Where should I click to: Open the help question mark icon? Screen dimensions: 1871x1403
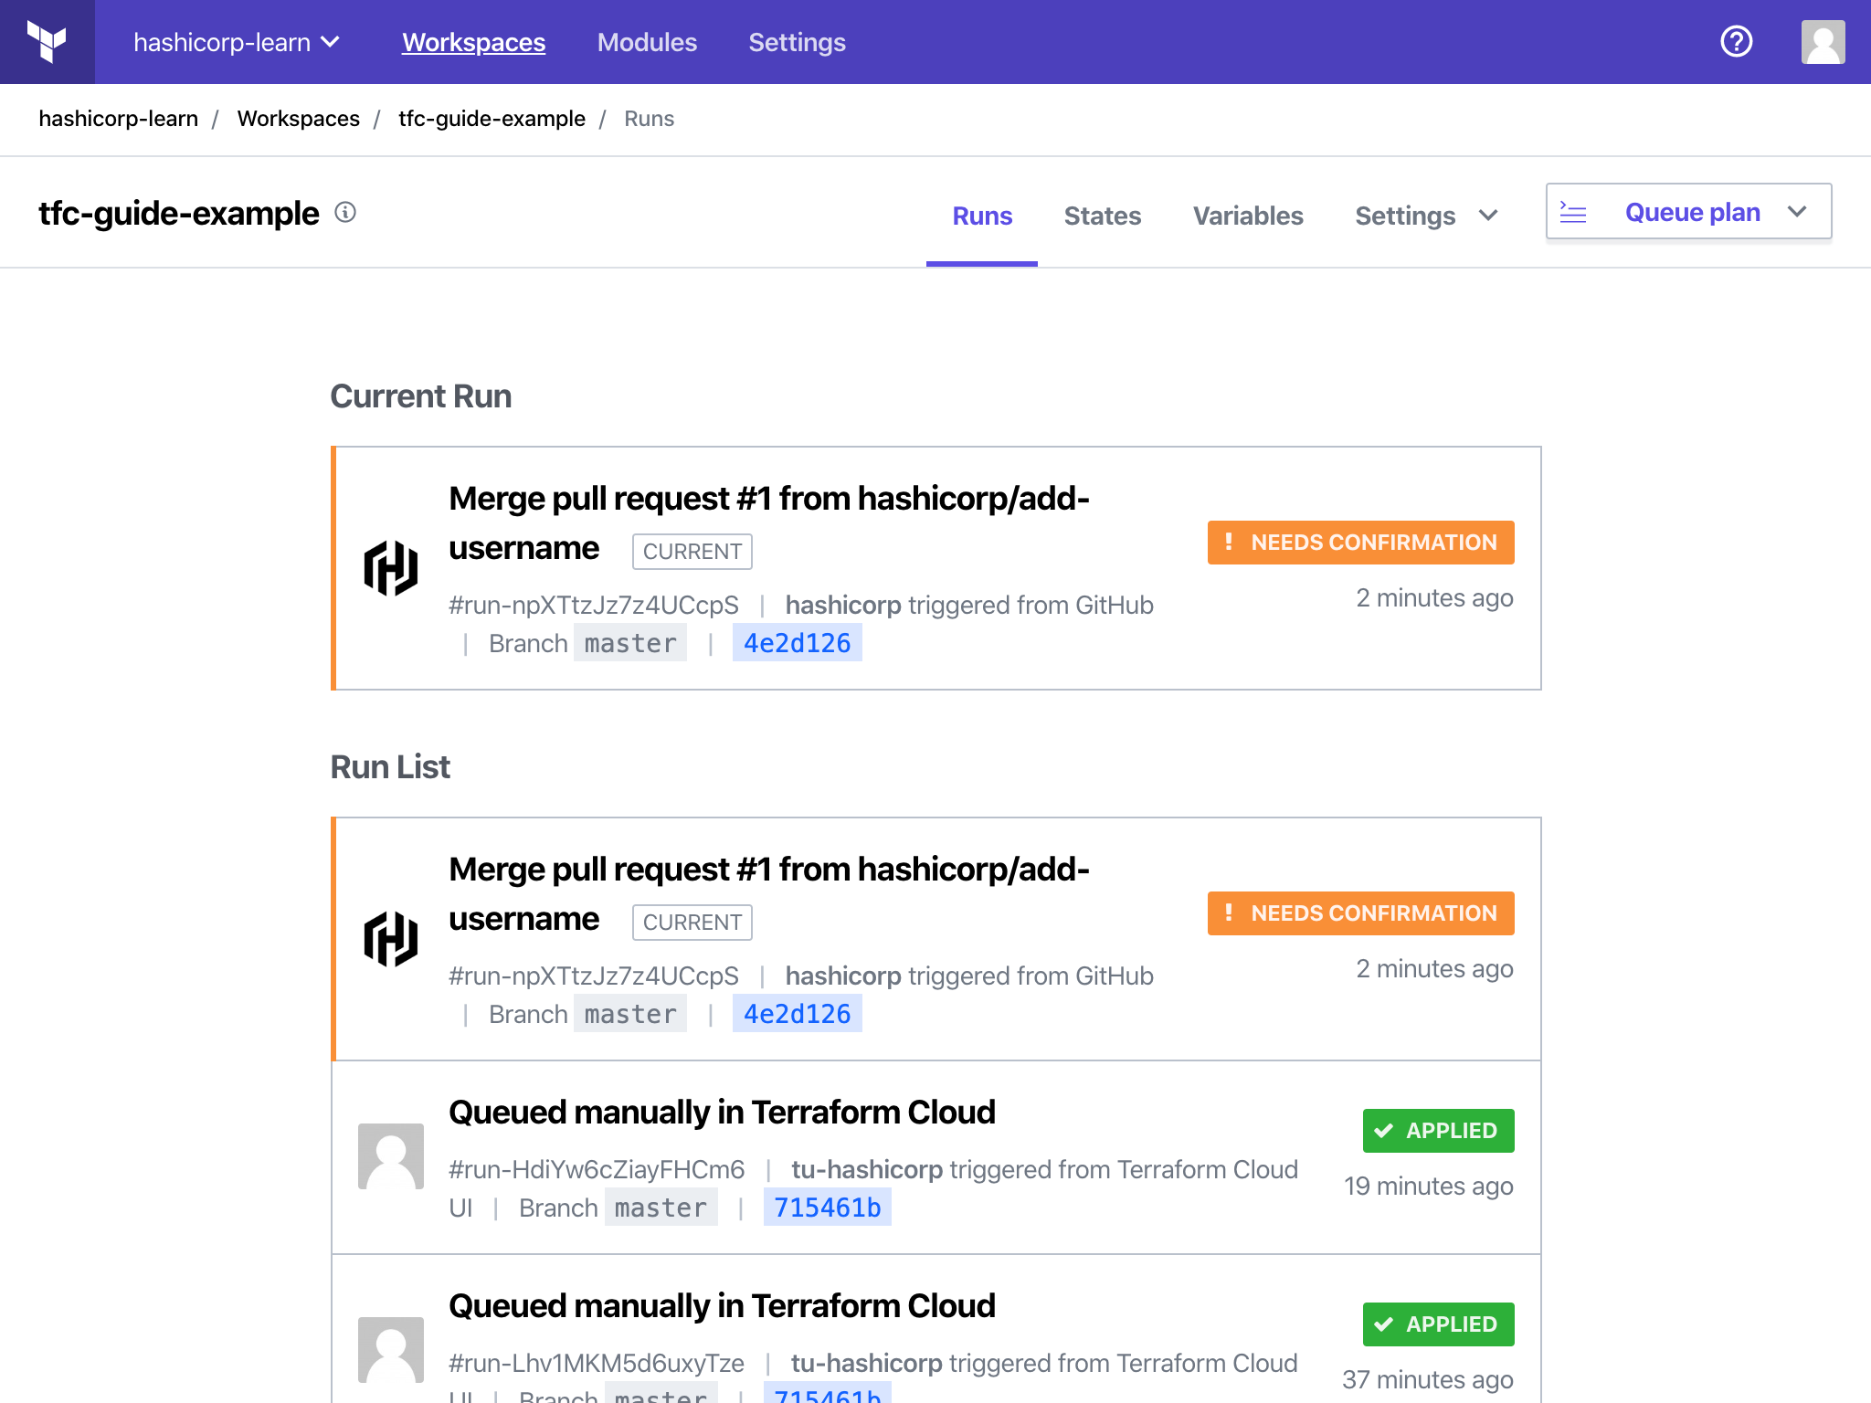[x=1736, y=42]
